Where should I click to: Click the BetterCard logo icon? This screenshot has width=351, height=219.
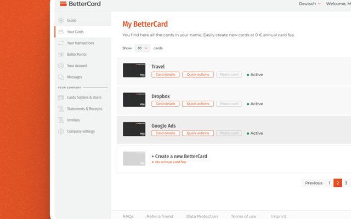[x=64, y=4]
